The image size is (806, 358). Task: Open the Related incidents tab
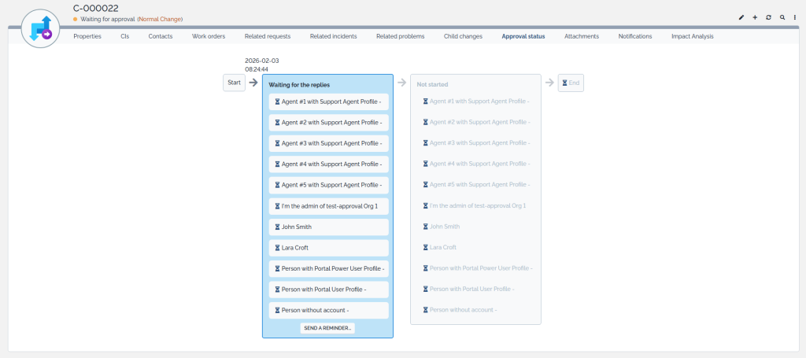click(x=333, y=36)
